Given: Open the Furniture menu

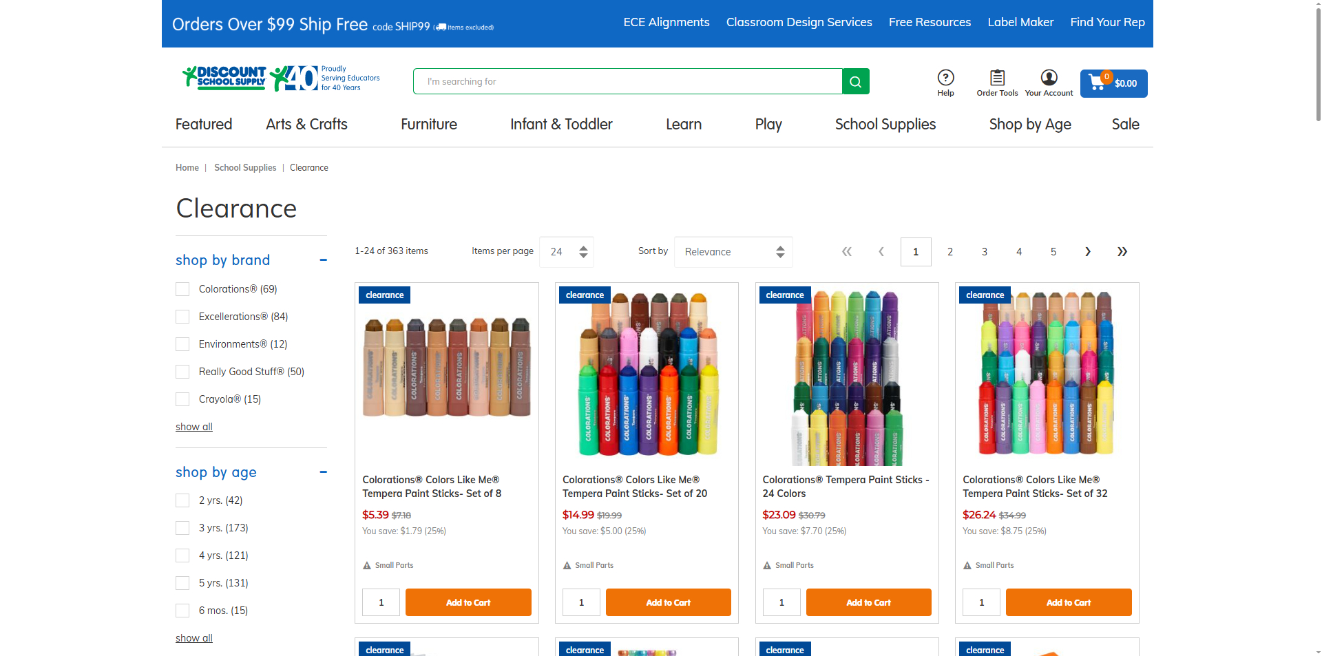Looking at the screenshot, I should [429, 125].
